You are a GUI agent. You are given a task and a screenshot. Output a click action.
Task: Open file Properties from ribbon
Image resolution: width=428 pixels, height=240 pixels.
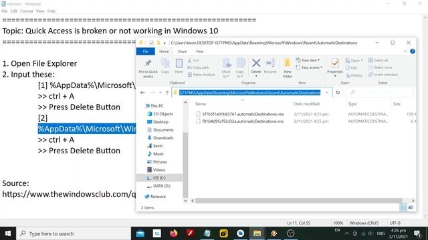tap(335, 68)
